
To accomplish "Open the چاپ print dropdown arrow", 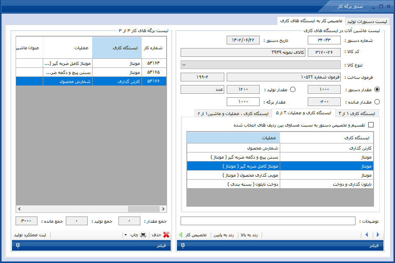I will (125, 235).
